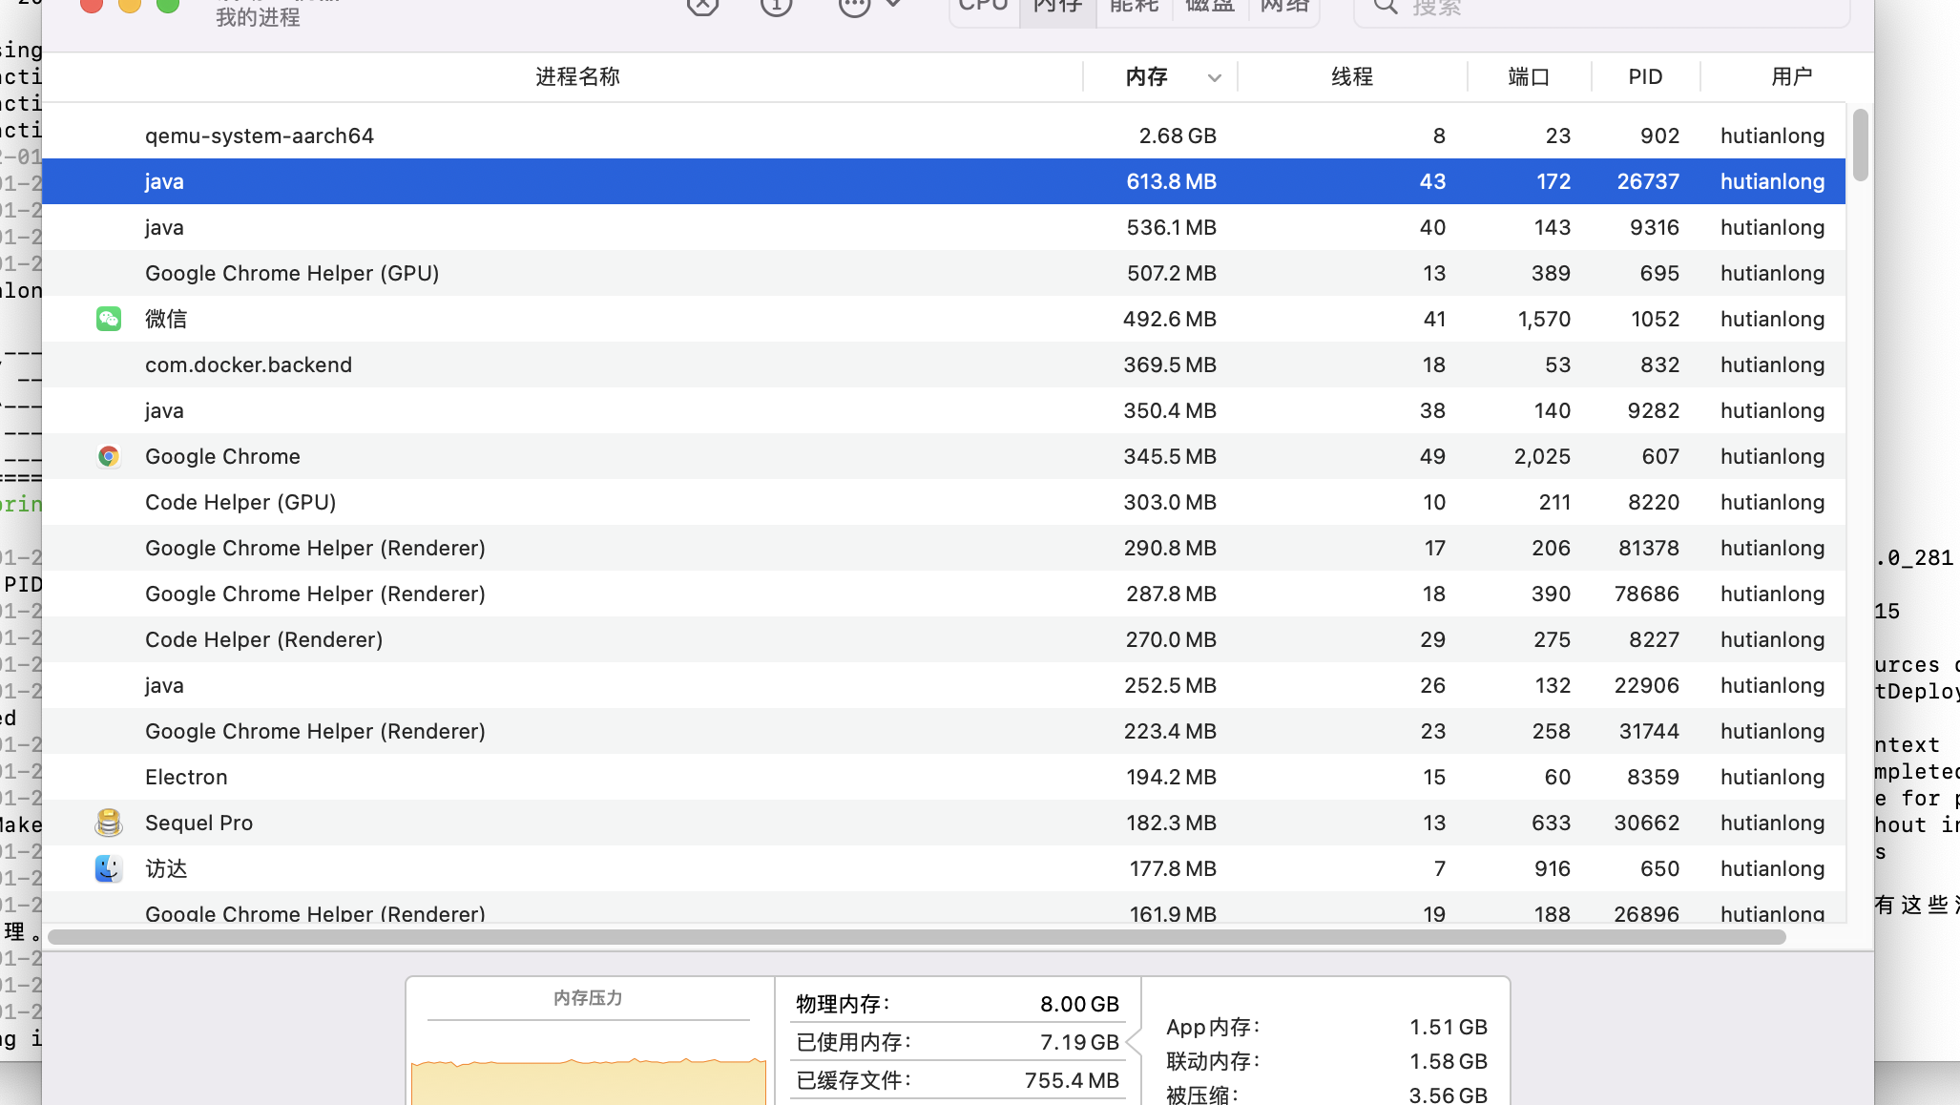This screenshot has height=1105, width=1960.
Task: Switch to the 内存 memory tab
Action: pos(1057,8)
